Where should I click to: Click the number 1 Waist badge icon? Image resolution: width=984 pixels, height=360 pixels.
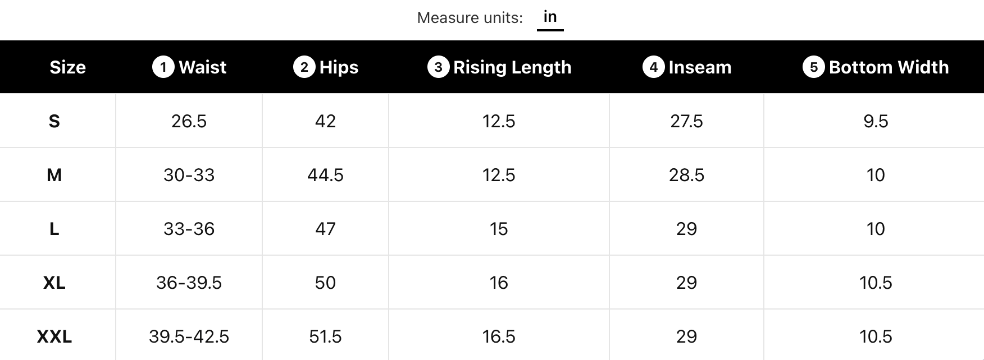click(x=163, y=67)
